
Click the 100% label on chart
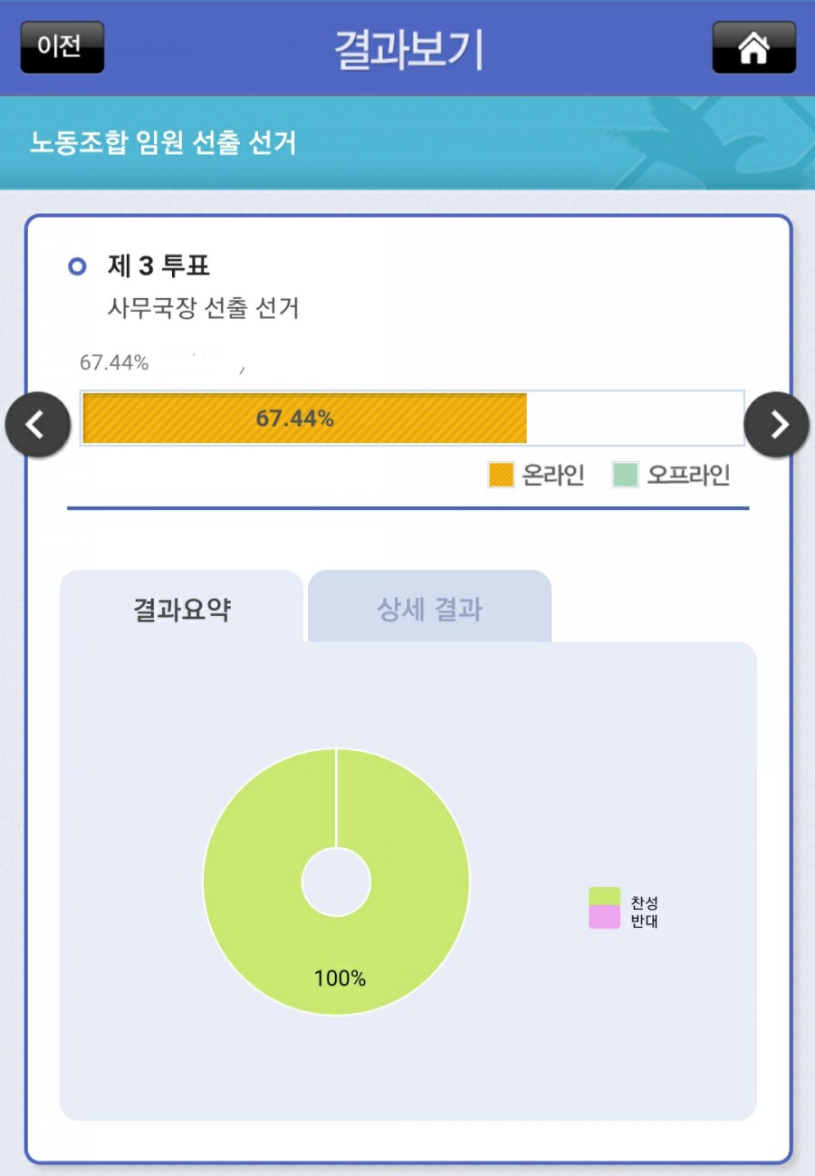pyautogui.click(x=340, y=978)
